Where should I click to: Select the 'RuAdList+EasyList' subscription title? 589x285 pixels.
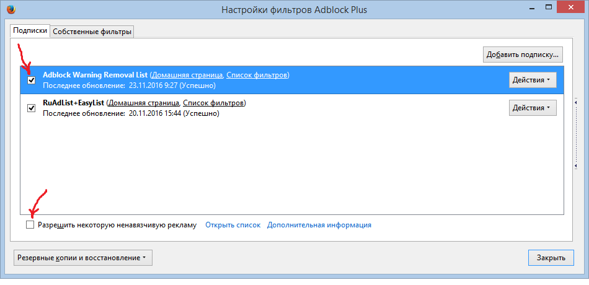click(x=74, y=103)
